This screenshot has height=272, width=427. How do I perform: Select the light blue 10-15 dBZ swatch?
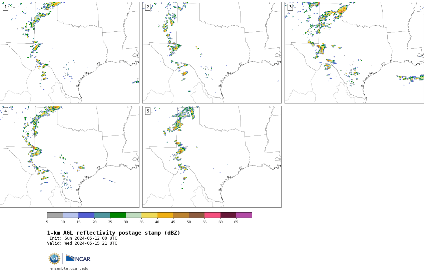pyautogui.click(x=70, y=215)
